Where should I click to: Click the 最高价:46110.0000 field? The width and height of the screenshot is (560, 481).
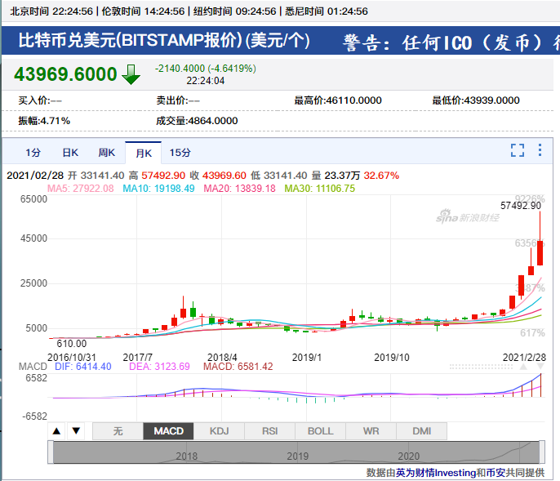point(338,100)
